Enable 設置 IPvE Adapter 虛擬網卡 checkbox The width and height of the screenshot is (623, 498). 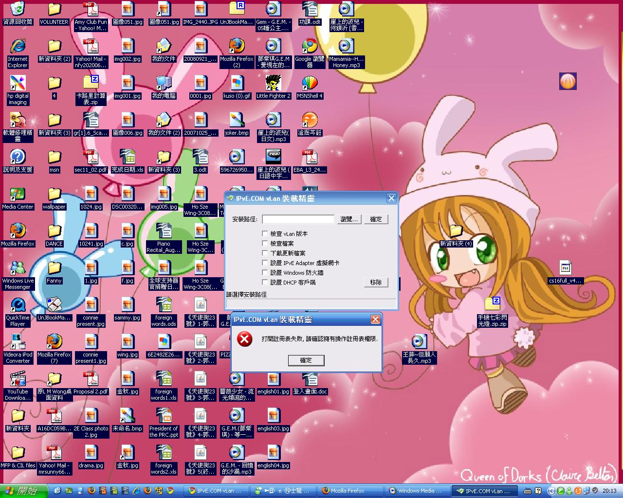click(265, 263)
